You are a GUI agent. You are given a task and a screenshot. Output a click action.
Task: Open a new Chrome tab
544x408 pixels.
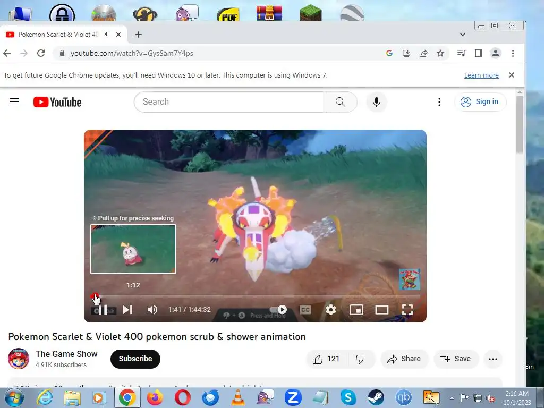point(139,35)
